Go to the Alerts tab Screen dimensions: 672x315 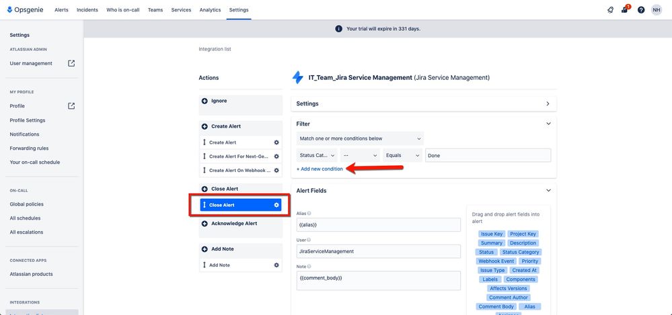point(61,10)
